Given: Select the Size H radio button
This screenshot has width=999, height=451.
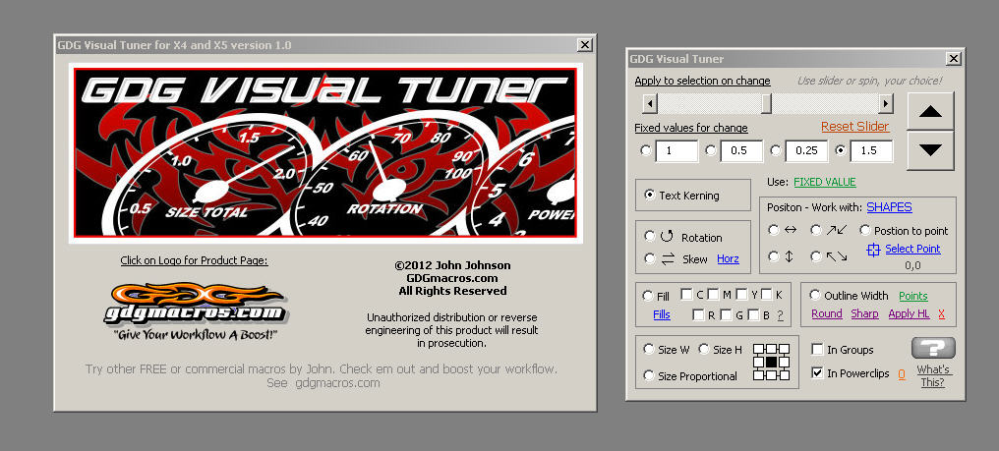Looking at the screenshot, I should pyautogui.click(x=704, y=349).
